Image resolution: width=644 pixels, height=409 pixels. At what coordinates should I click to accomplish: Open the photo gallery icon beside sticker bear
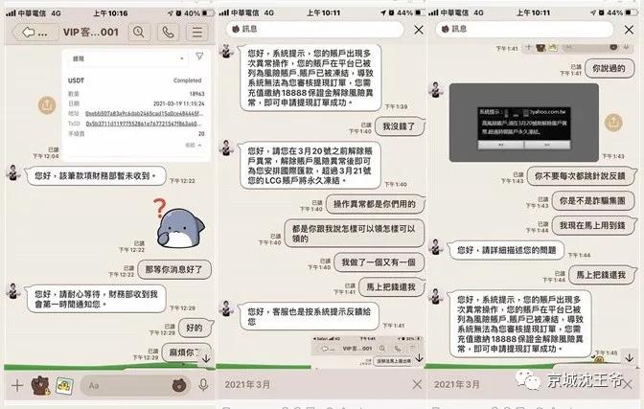(x=64, y=385)
